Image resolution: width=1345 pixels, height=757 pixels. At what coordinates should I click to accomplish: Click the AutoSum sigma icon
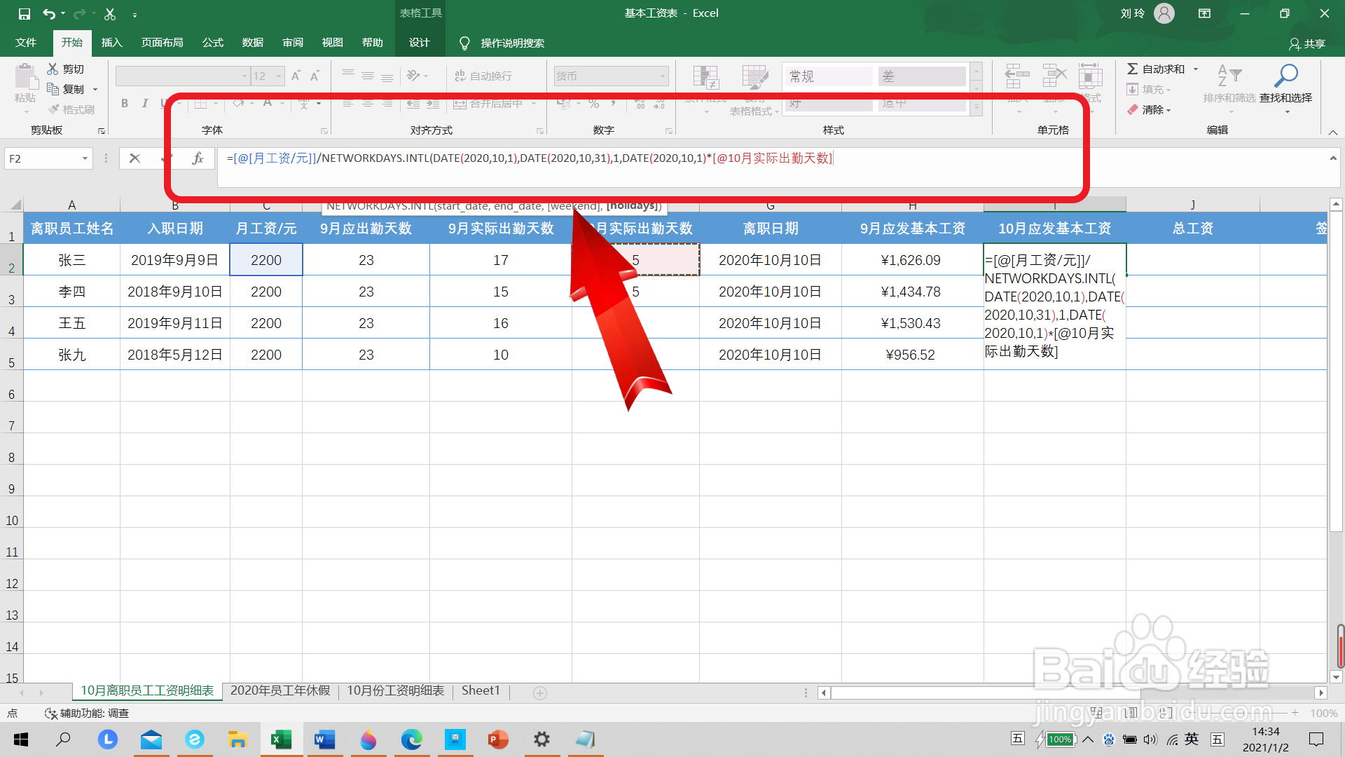pos(1132,69)
